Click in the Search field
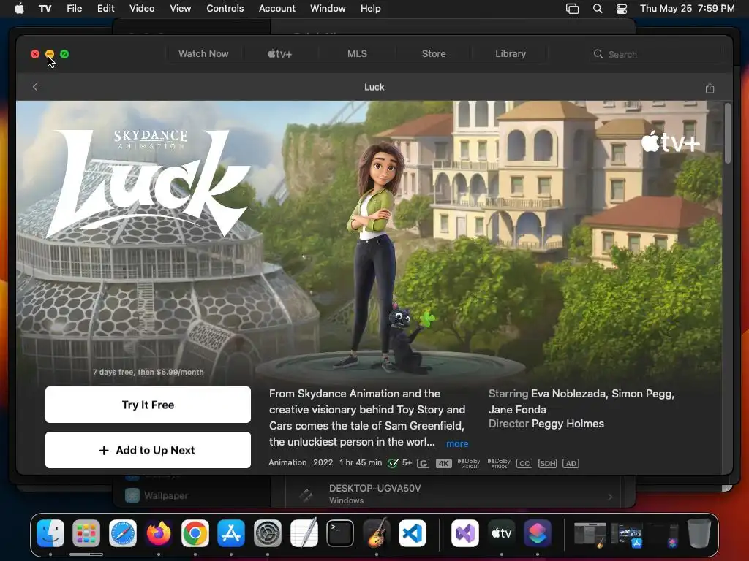 pyautogui.click(x=655, y=54)
